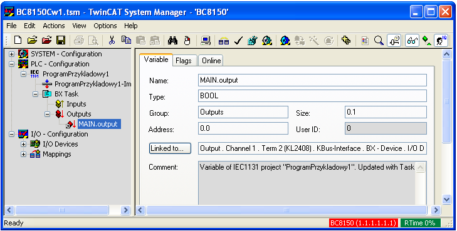Click the green and black diamonds icon
Image resolution: width=457 pixels, height=231 pixels.
(x=427, y=40)
